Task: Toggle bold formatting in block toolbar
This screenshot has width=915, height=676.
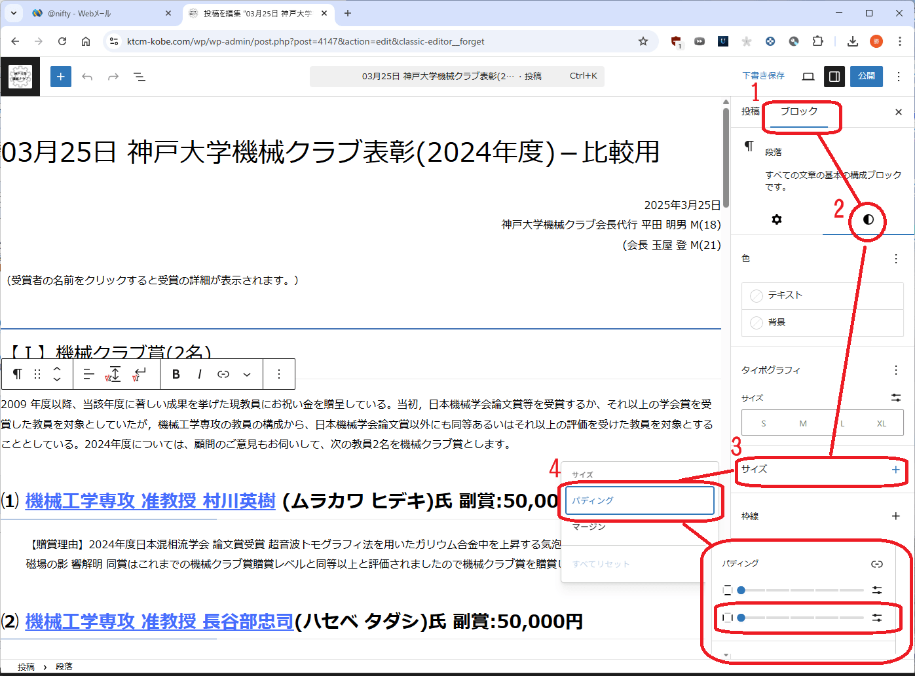Action: click(176, 374)
